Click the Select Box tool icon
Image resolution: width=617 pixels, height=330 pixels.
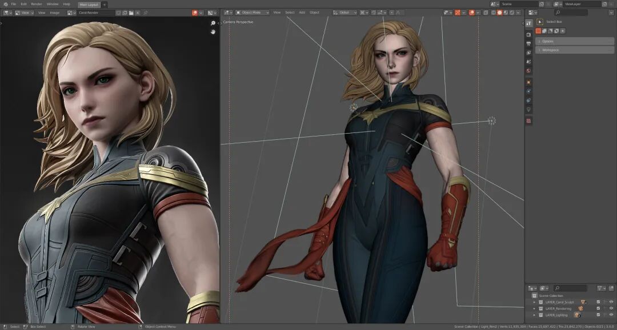point(540,22)
